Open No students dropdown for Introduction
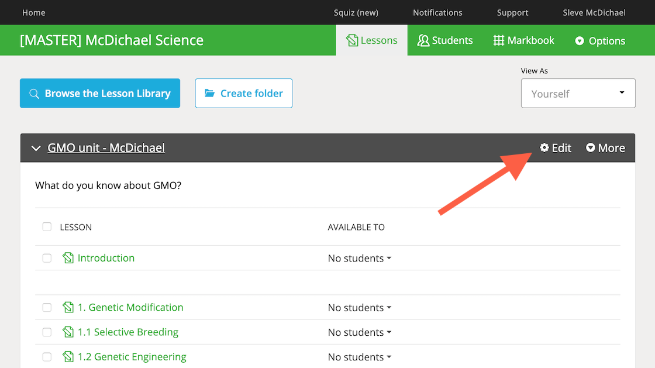The width and height of the screenshot is (655, 368). [360, 258]
